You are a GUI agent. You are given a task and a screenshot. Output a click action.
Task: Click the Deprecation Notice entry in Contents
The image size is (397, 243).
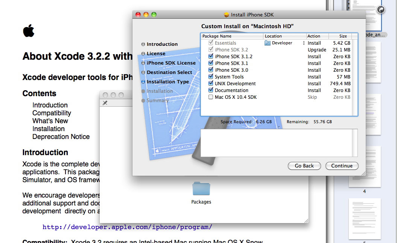click(x=61, y=137)
